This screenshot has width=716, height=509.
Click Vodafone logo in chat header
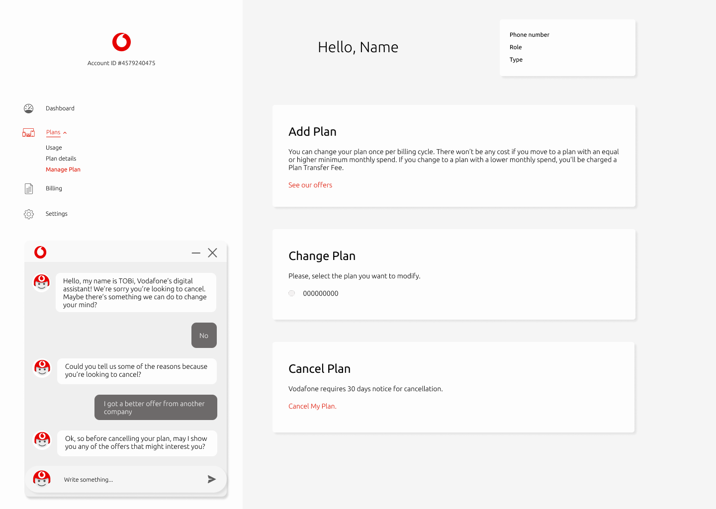point(40,252)
